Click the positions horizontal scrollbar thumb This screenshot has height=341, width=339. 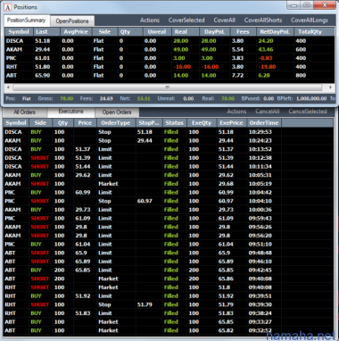click(168, 87)
